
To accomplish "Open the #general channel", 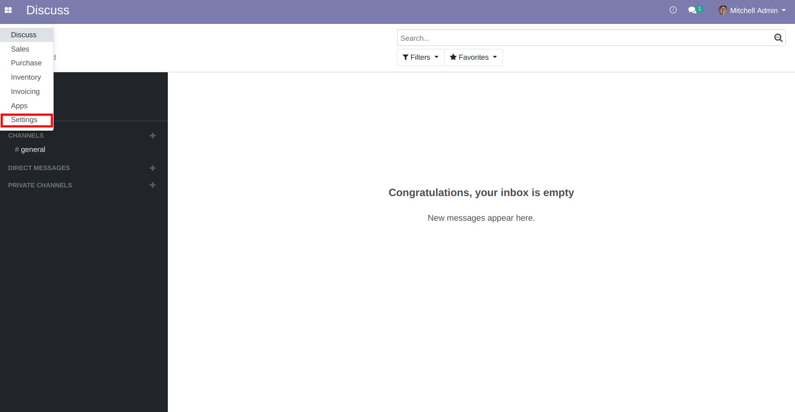I will click(x=33, y=150).
